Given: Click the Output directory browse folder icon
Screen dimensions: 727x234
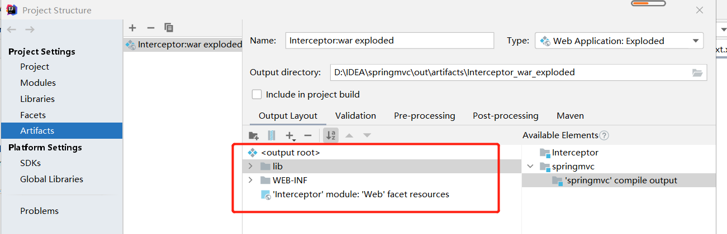Looking at the screenshot, I should [x=697, y=72].
